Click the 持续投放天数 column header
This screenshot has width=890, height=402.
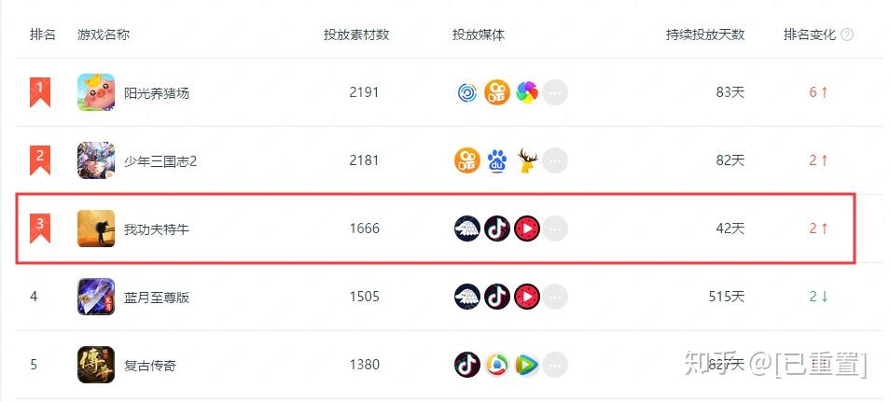pos(705,35)
